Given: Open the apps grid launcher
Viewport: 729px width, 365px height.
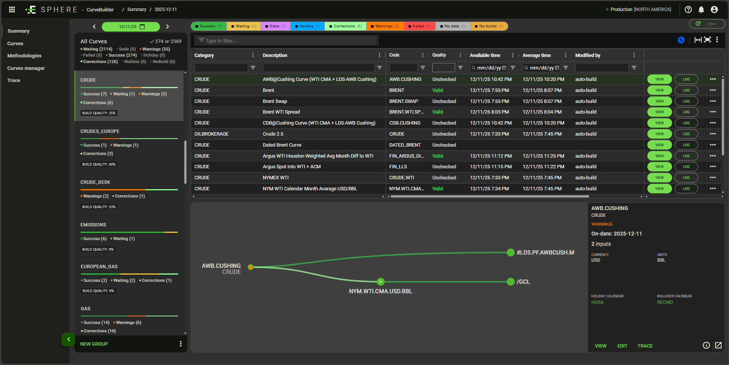Looking at the screenshot, I should 12,9.
